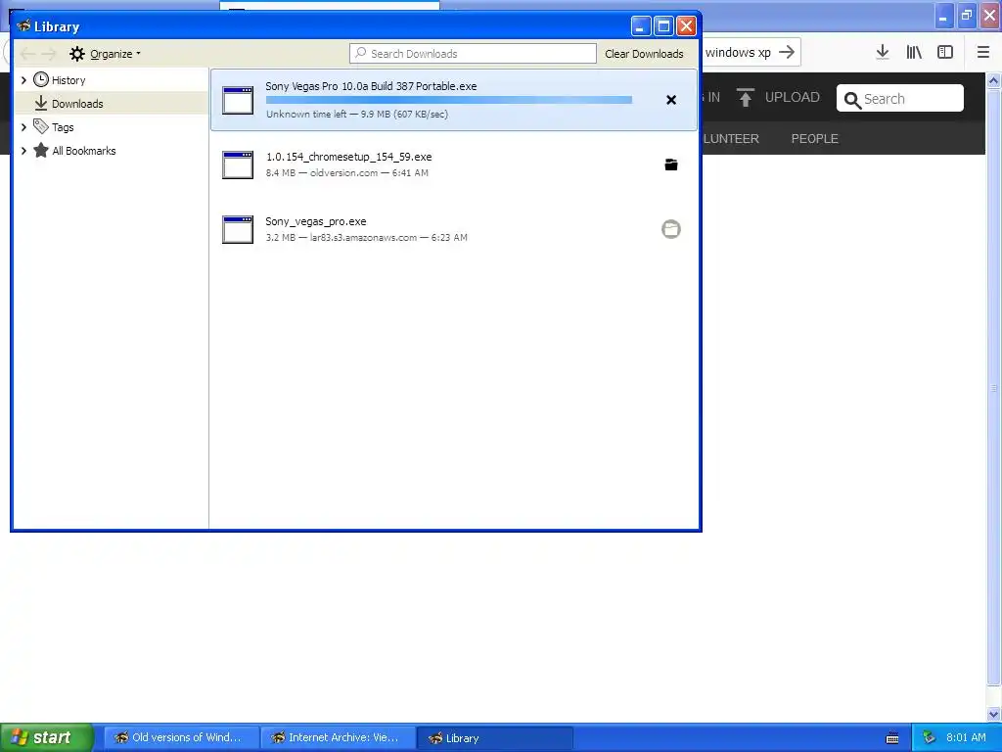Expand the All Bookmarks tree node
Image resolution: width=1002 pixels, height=752 pixels.
coord(23,151)
